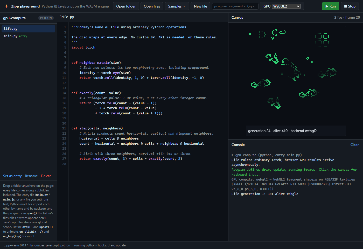Click the 'horizontal = cells @ neighbors' line

click(109, 139)
